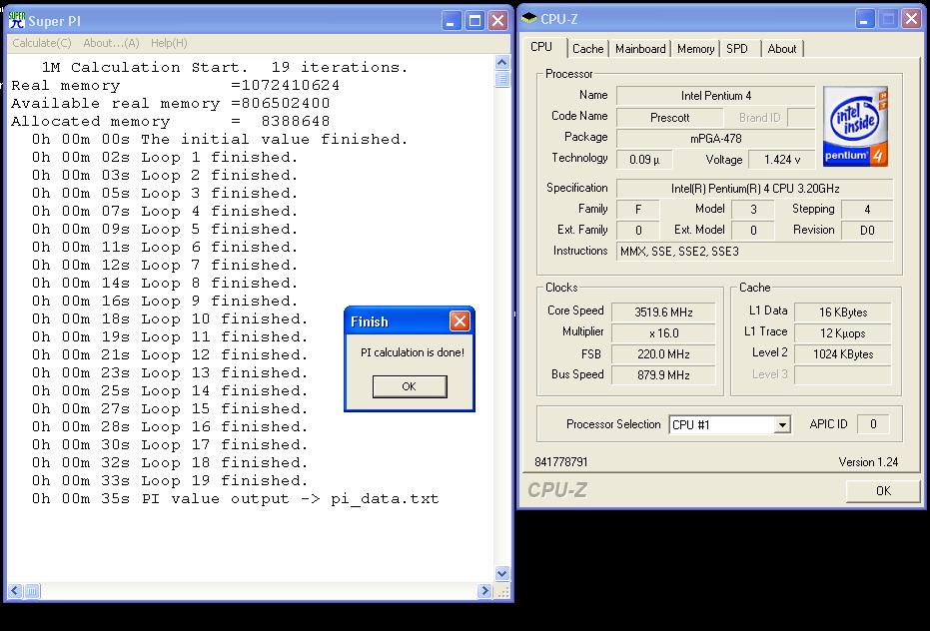Maximize the Super PI window

point(474,21)
